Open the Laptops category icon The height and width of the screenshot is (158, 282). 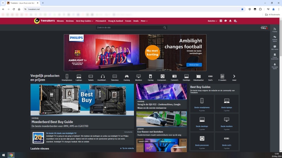pyautogui.click(x=79, y=78)
